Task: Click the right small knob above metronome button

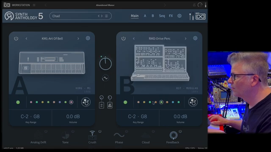Action: (x=110, y=98)
